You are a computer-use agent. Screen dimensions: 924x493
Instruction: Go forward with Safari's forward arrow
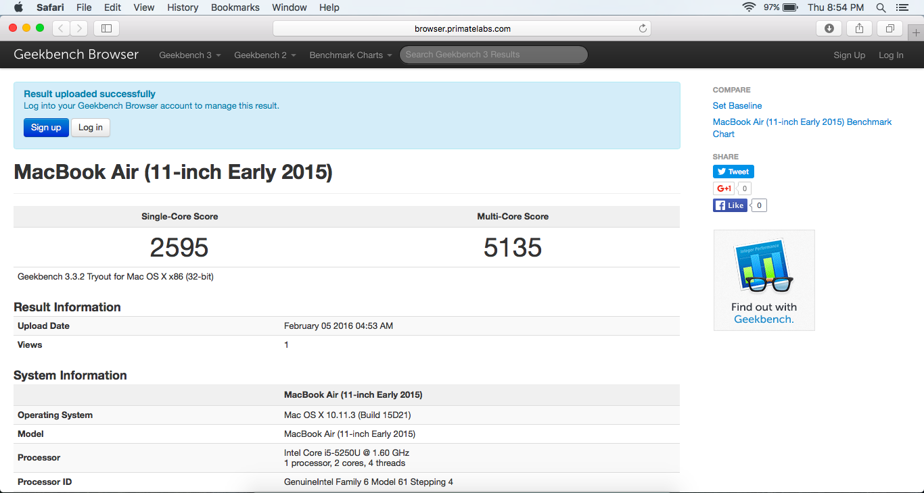point(79,28)
